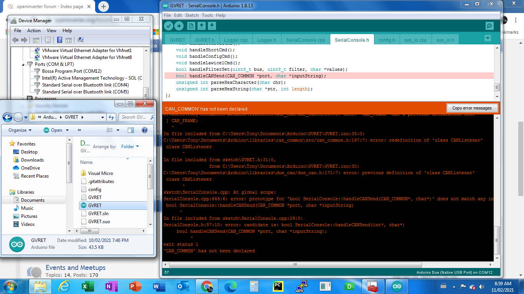Click the Arduino Upload arrow button
This screenshot has height=294, width=524.
[x=179, y=26]
